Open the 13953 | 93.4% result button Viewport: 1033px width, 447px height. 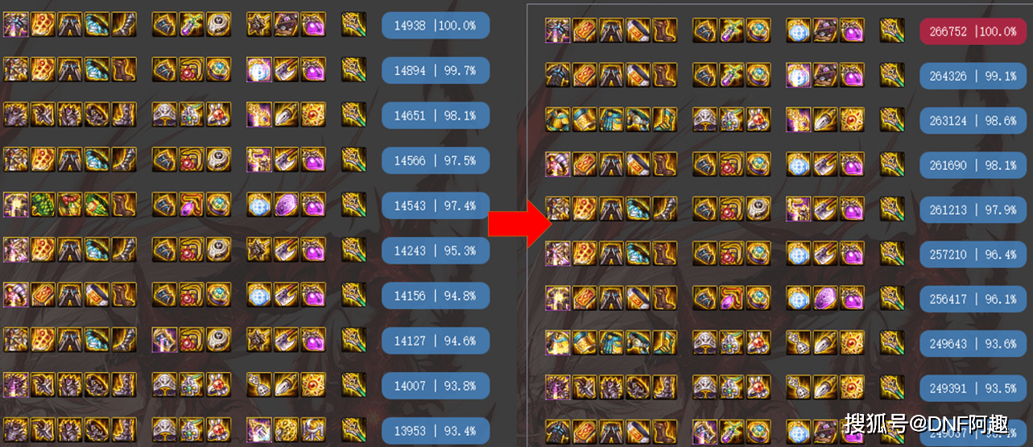(x=435, y=431)
